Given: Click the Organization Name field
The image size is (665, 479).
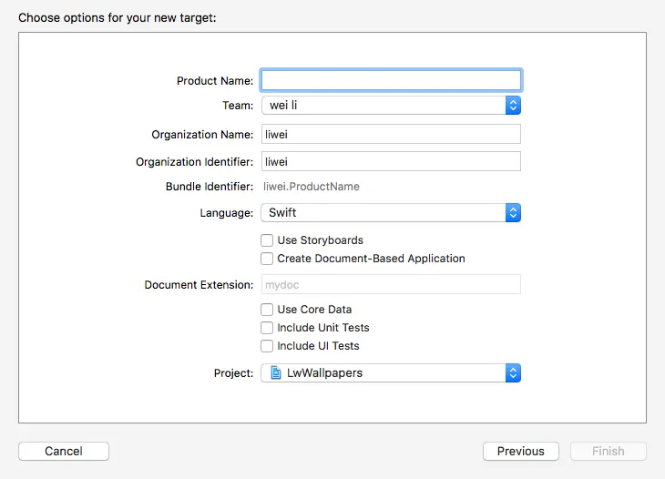Looking at the screenshot, I should tap(391, 134).
